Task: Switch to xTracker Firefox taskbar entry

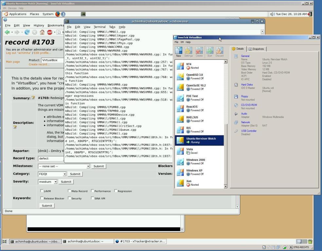Action: [x=140, y=242]
